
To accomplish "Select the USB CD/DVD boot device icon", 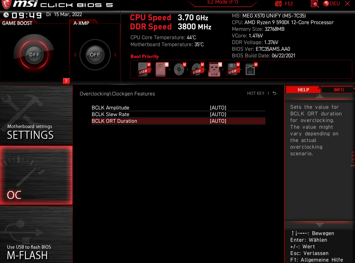I will pyautogui.click(x=197, y=70).
